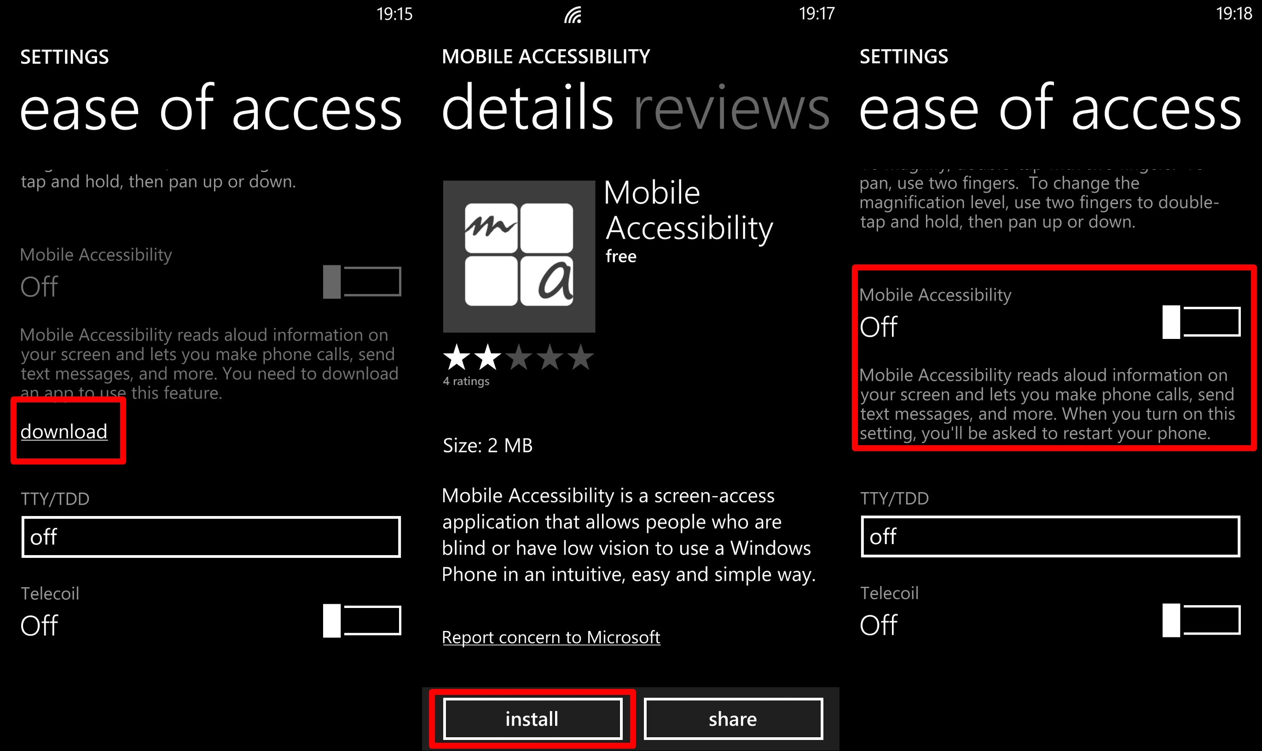Toggle Mobile Accessibility switch in 19:15 screen
The height and width of the screenshot is (751, 1262).
pyautogui.click(x=362, y=282)
